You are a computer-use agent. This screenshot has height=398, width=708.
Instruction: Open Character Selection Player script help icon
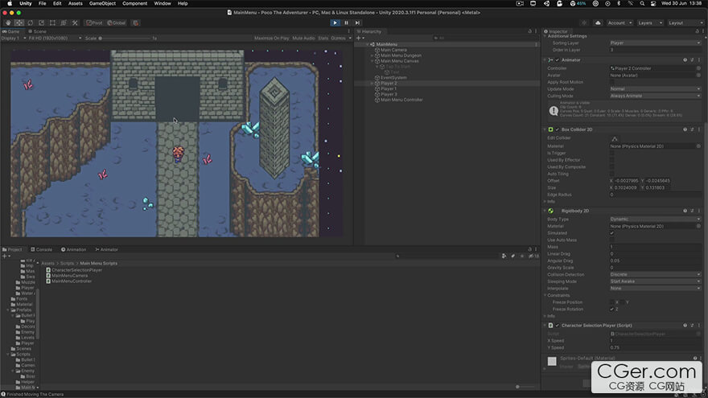[x=685, y=326]
